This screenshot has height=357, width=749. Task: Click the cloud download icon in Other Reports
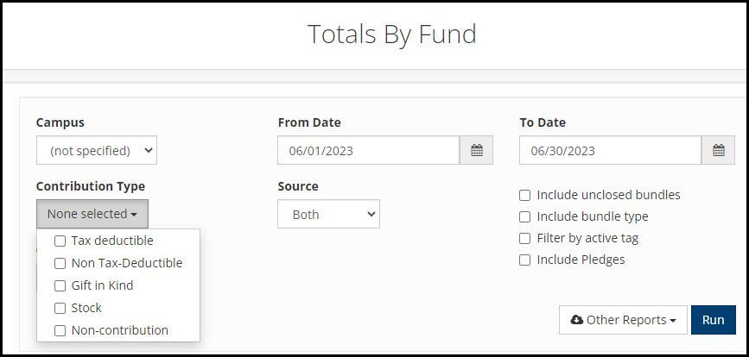576,320
